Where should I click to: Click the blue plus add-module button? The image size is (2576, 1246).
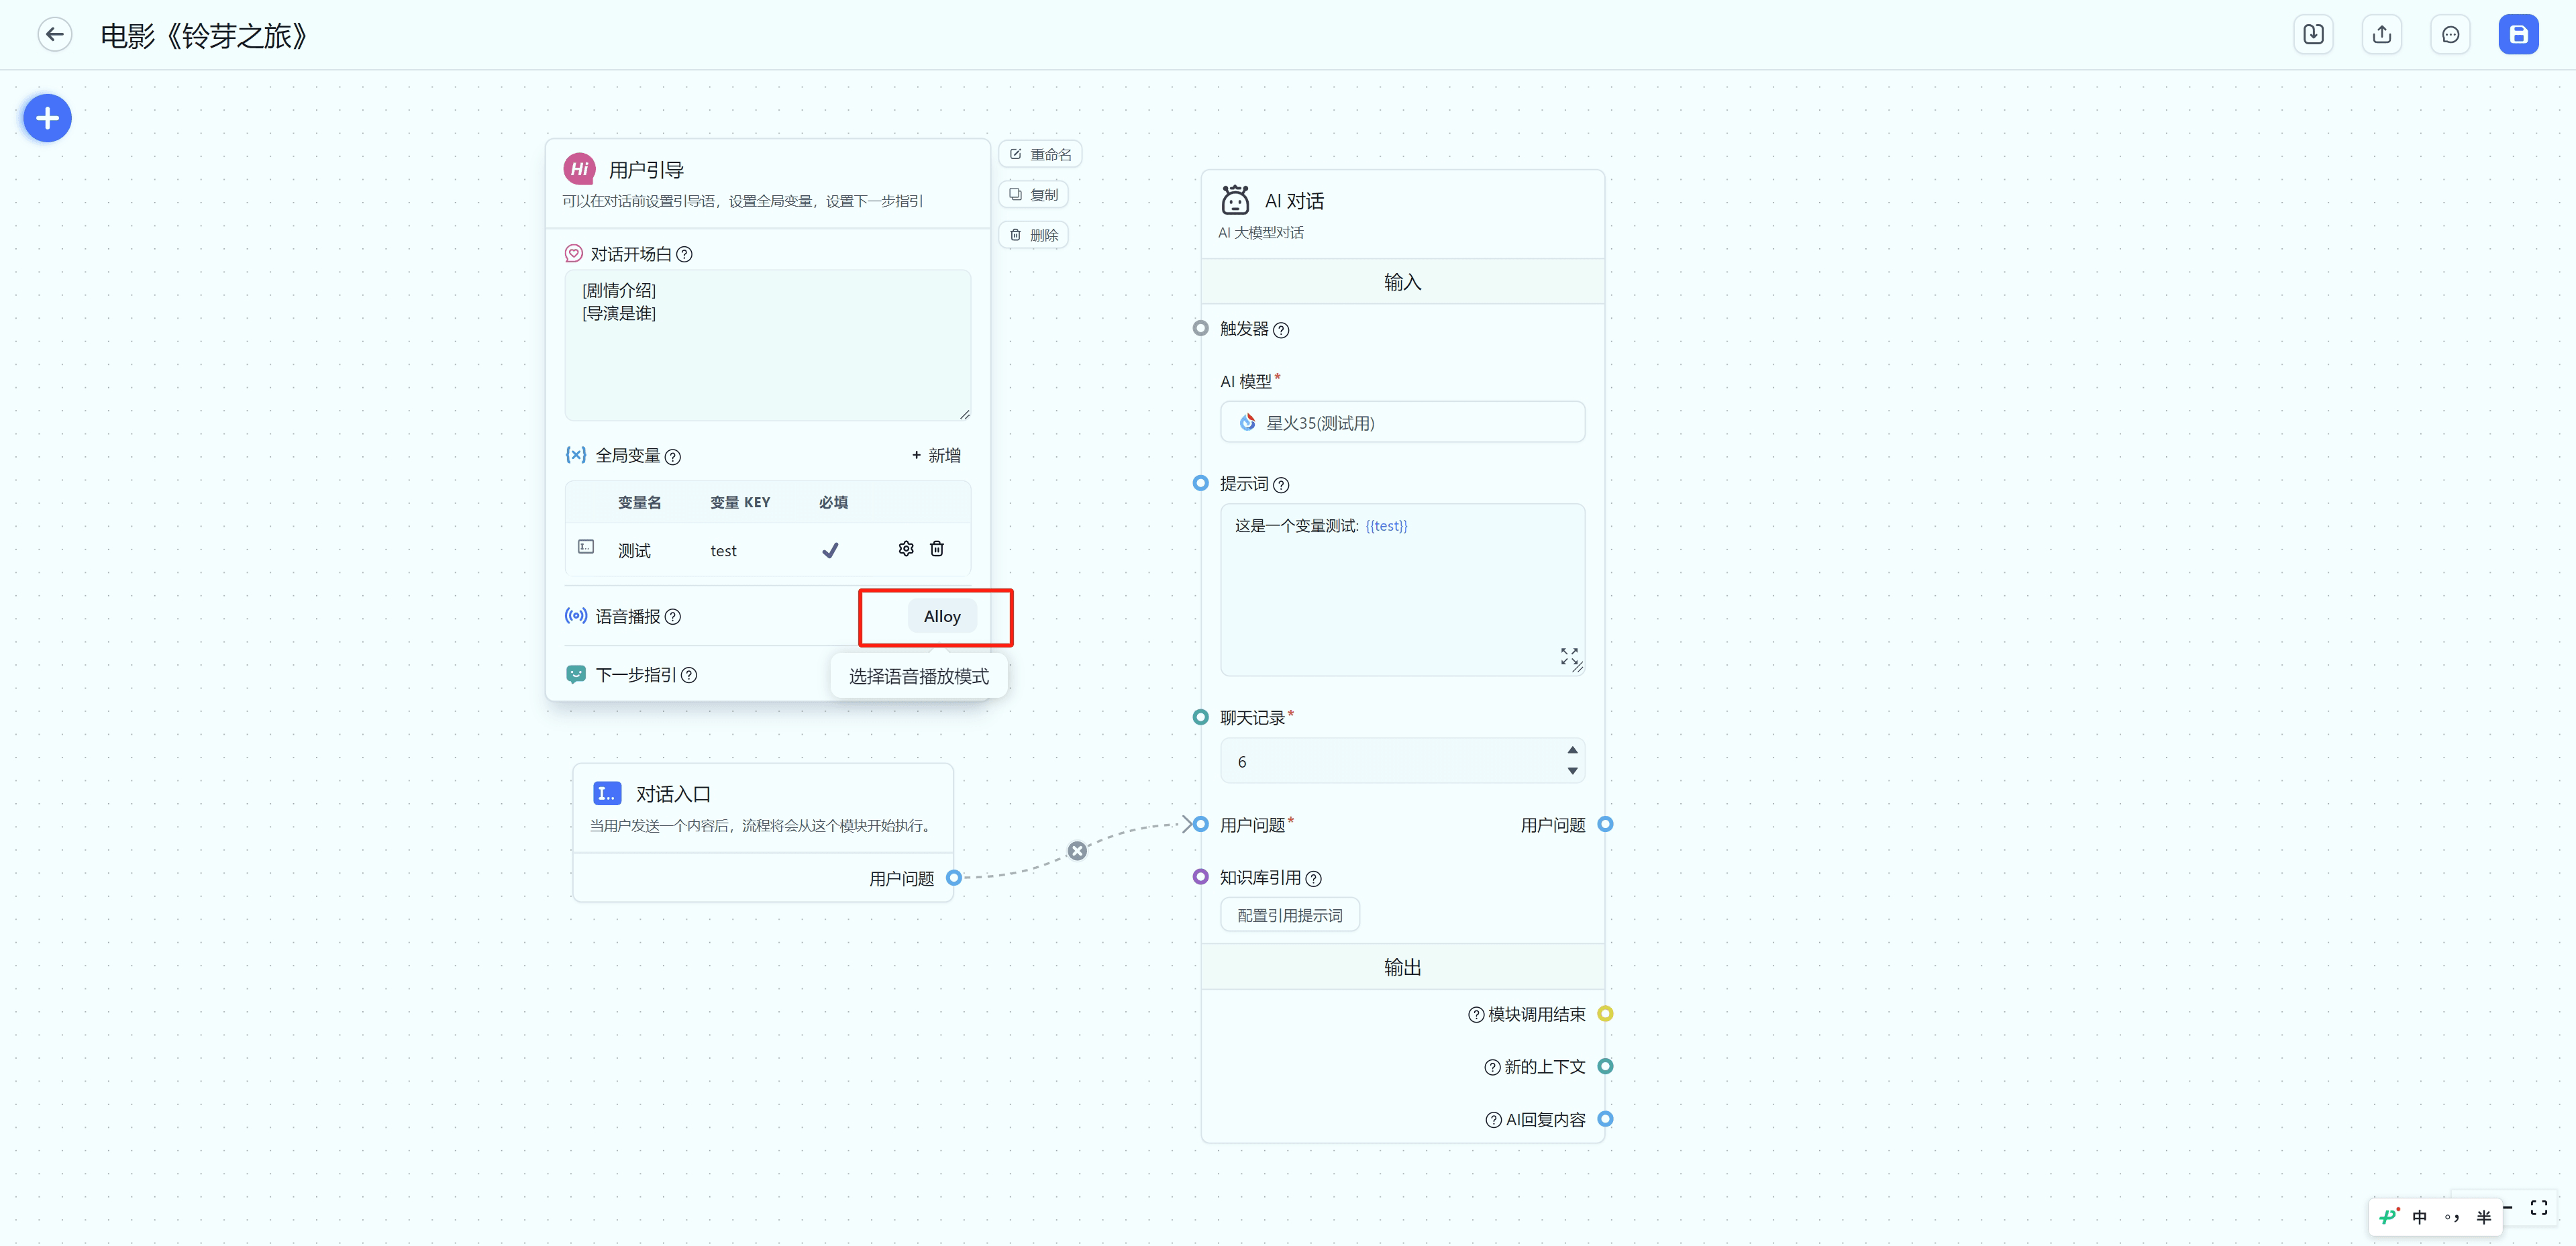(x=47, y=119)
